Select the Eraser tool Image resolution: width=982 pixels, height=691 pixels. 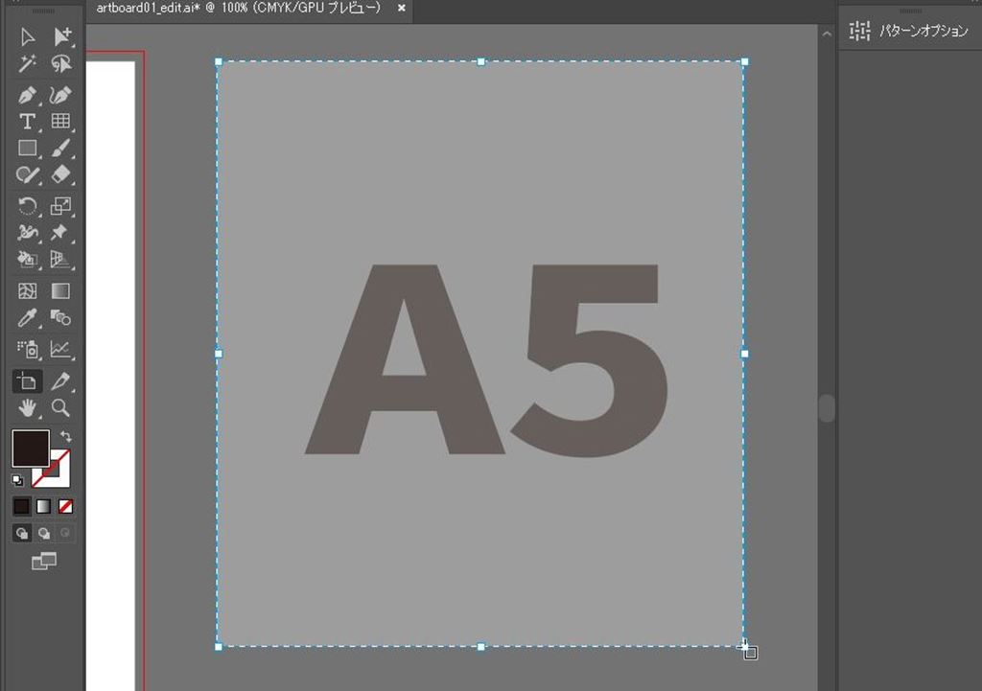pyautogui.click(x=60, y=174)
